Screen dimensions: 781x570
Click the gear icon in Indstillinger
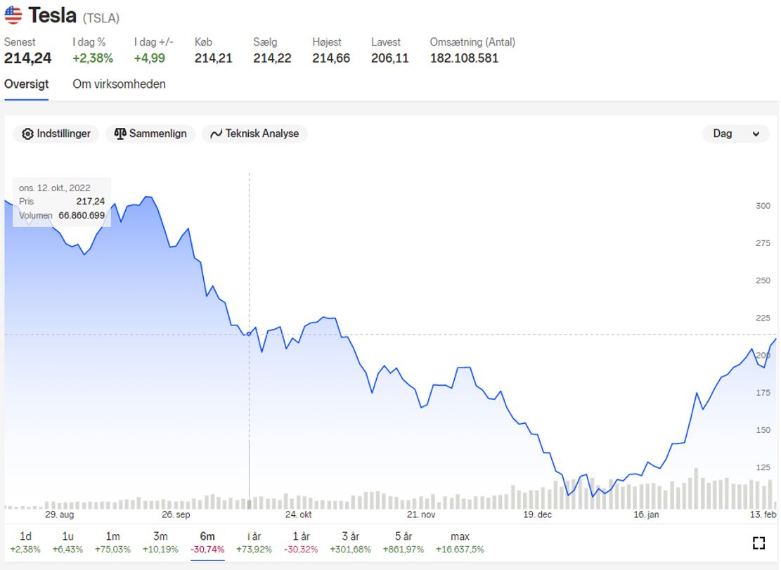pyautogui.click(x=28, y=134)
